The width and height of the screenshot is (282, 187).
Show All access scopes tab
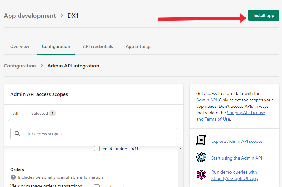click(x=16, y=113)
